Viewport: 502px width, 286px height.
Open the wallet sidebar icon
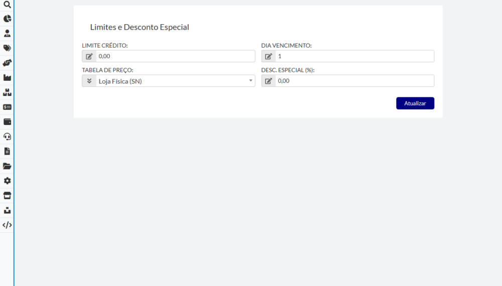[x=7, y=121]
